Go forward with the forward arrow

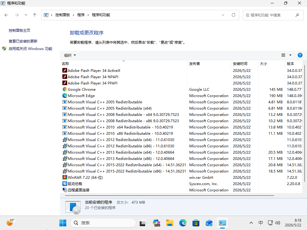pos(17,15)
